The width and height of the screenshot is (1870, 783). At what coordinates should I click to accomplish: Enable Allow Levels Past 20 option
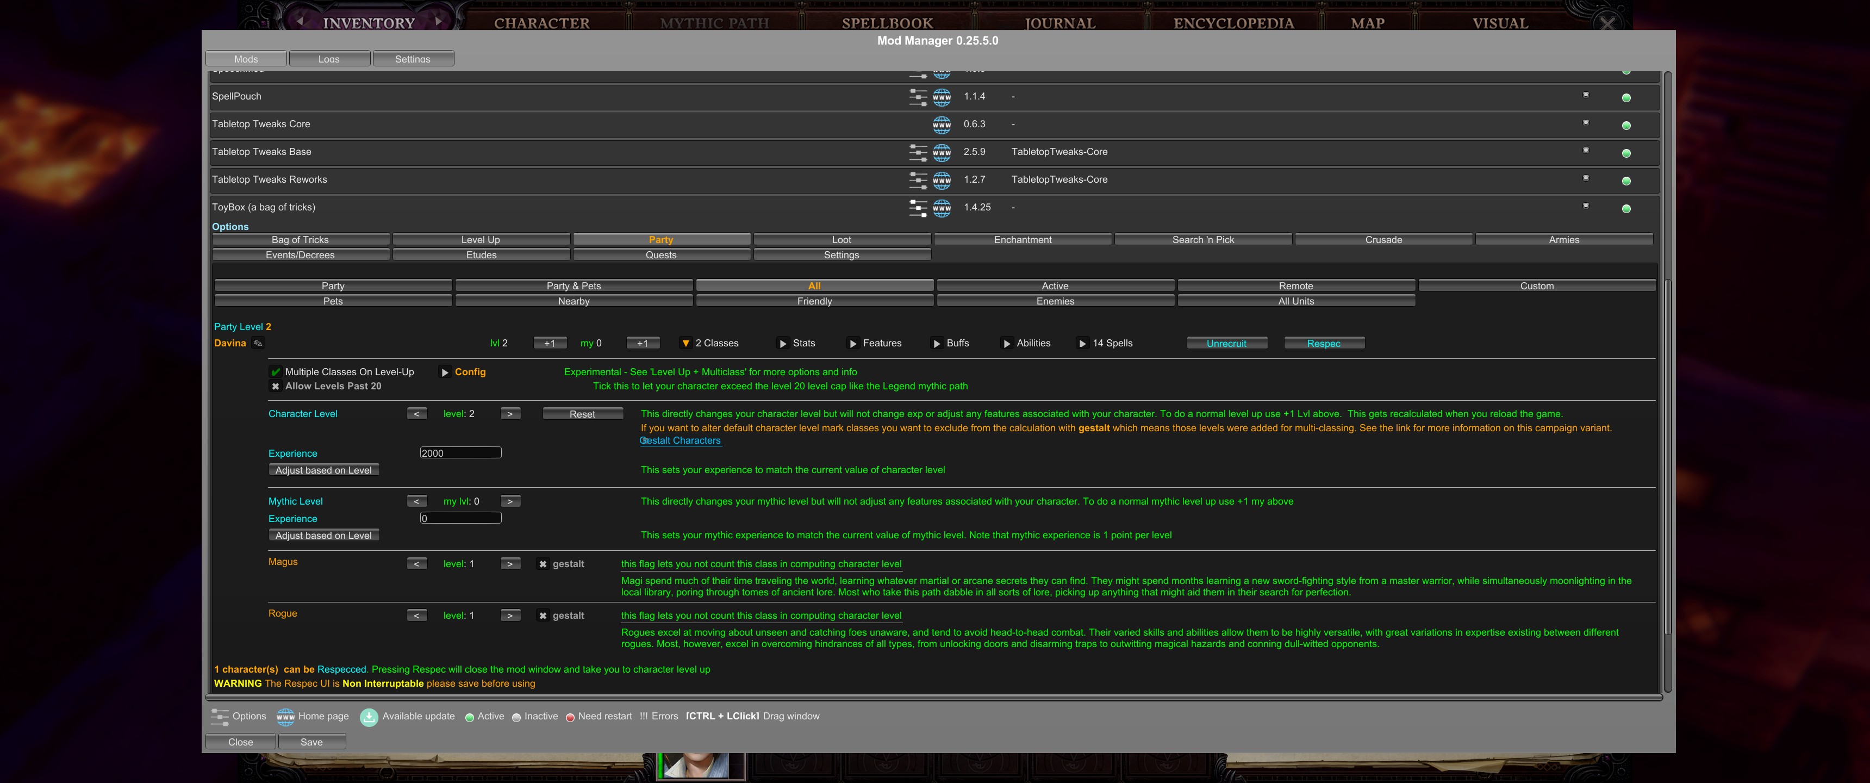coord(276,387)
